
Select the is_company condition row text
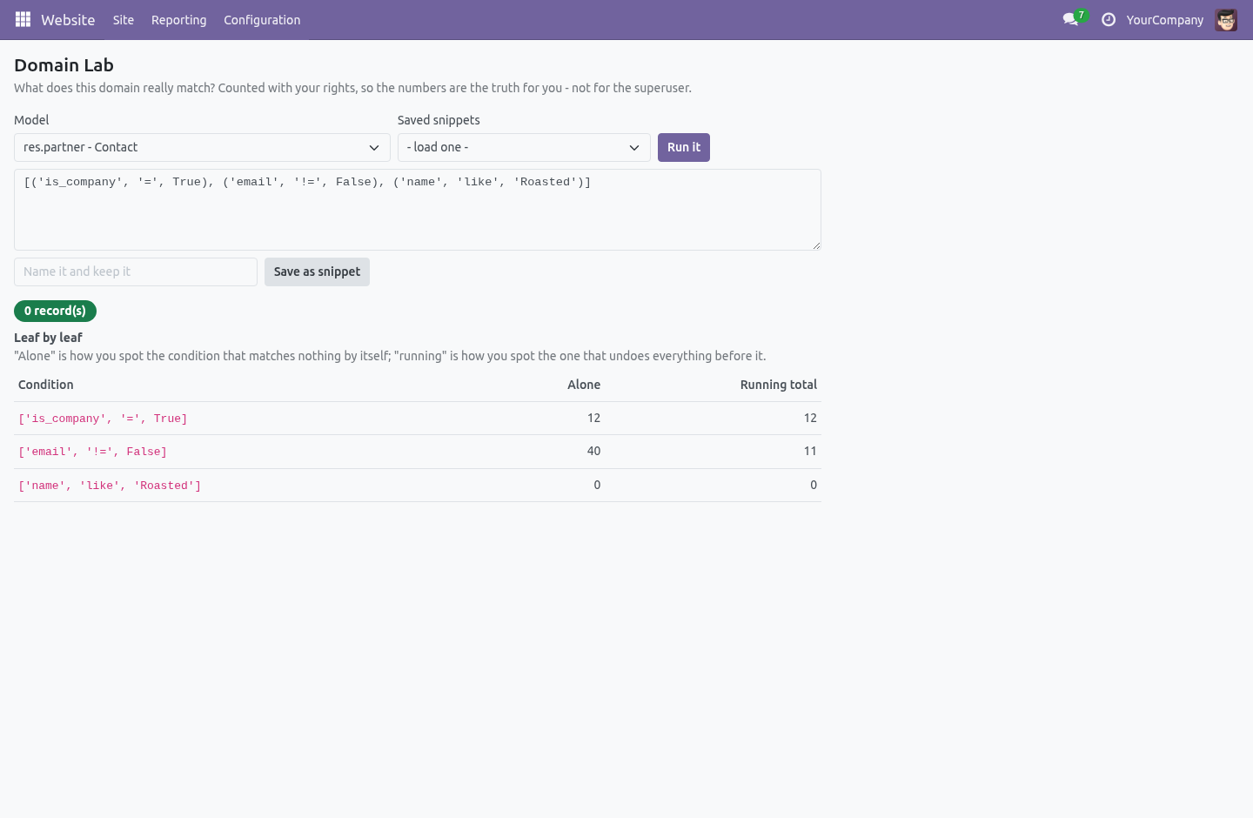[x=103, y=419]
